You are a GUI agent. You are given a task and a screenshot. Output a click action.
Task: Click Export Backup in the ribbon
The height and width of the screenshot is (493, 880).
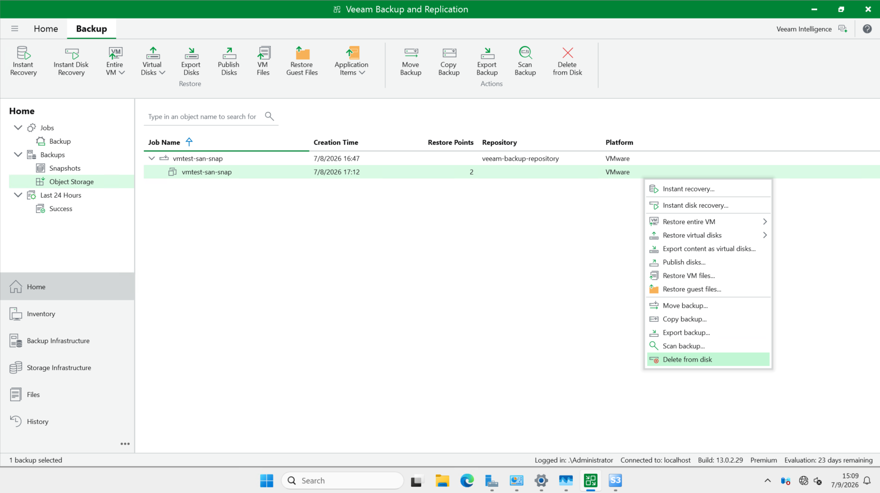coord(487,61)
